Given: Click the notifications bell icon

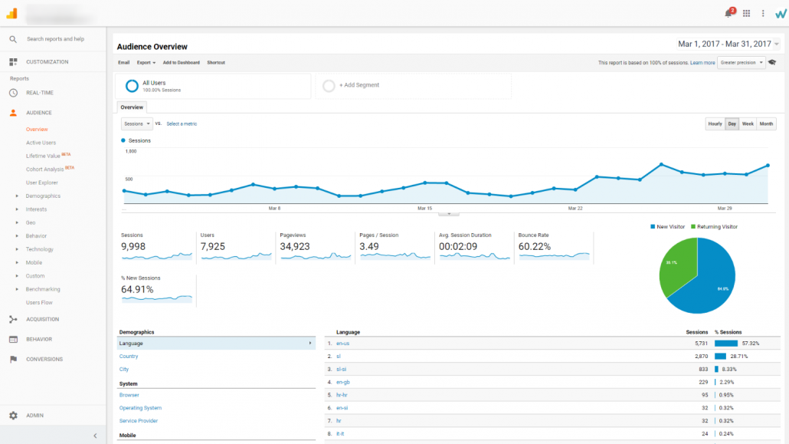Looking at the screenshot, I should pos(728,13).
